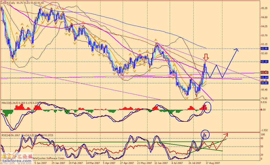Click the 17 Aug 2007 date label
The height and width of the screenshot is (165, 270).
[x=213, y=163]
